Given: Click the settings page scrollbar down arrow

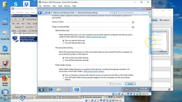Looking at the screenshot, I should (x=150, y=79).
